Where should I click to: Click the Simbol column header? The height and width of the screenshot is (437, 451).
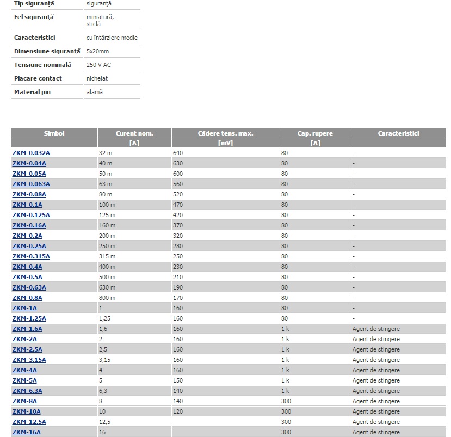pos(54,133)
